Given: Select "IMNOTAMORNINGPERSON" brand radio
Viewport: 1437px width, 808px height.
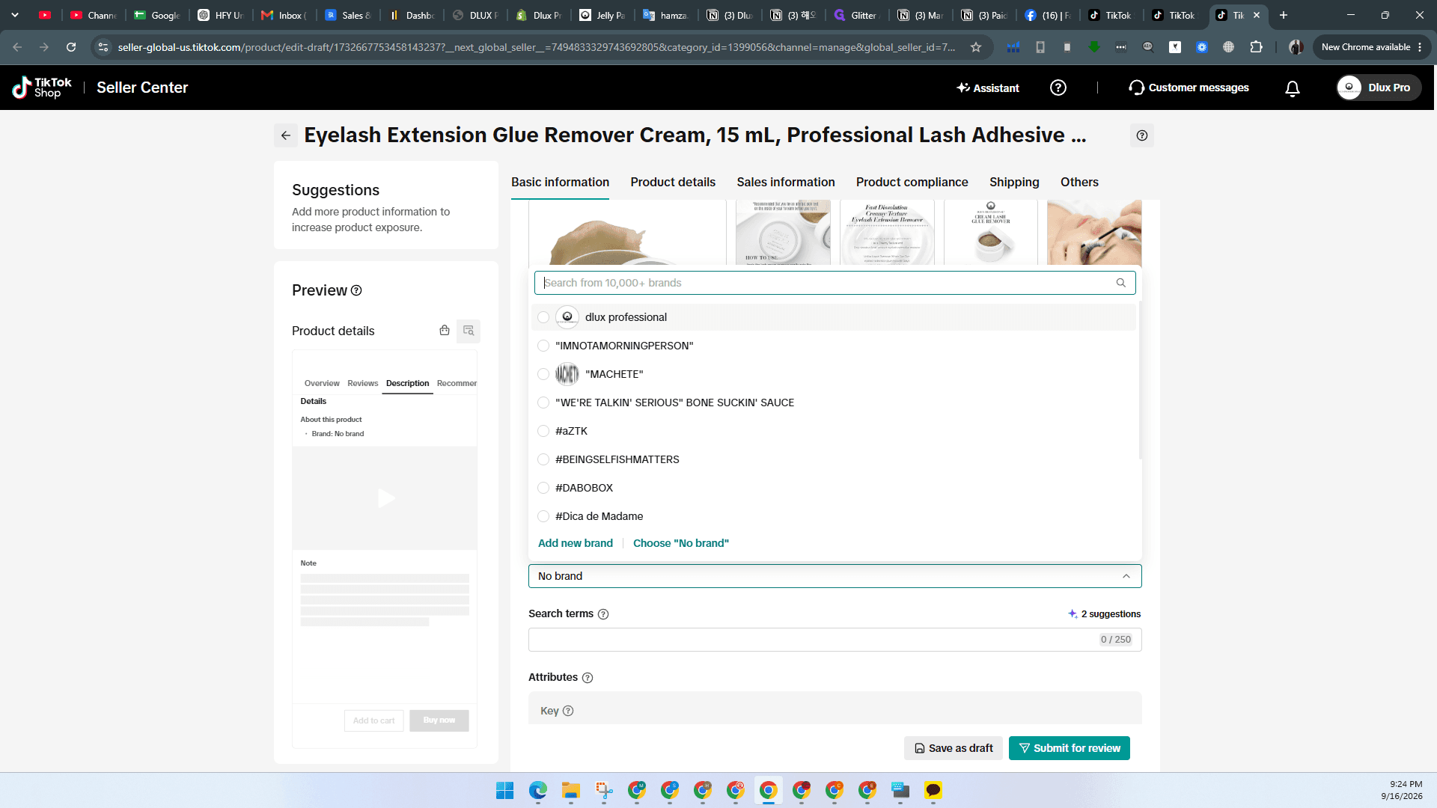Looking at the screenshot, I should click(543, 346).
